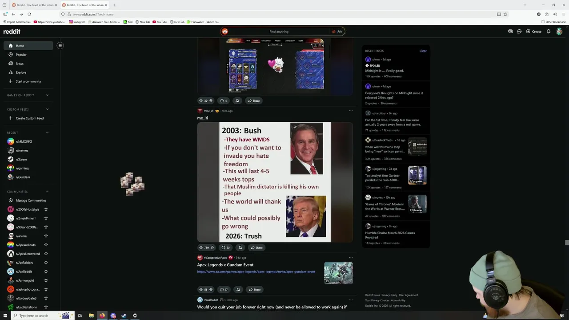
Task: Downvote the Apex Legends x Gundam Event post
Action: (x=211, y=290)
